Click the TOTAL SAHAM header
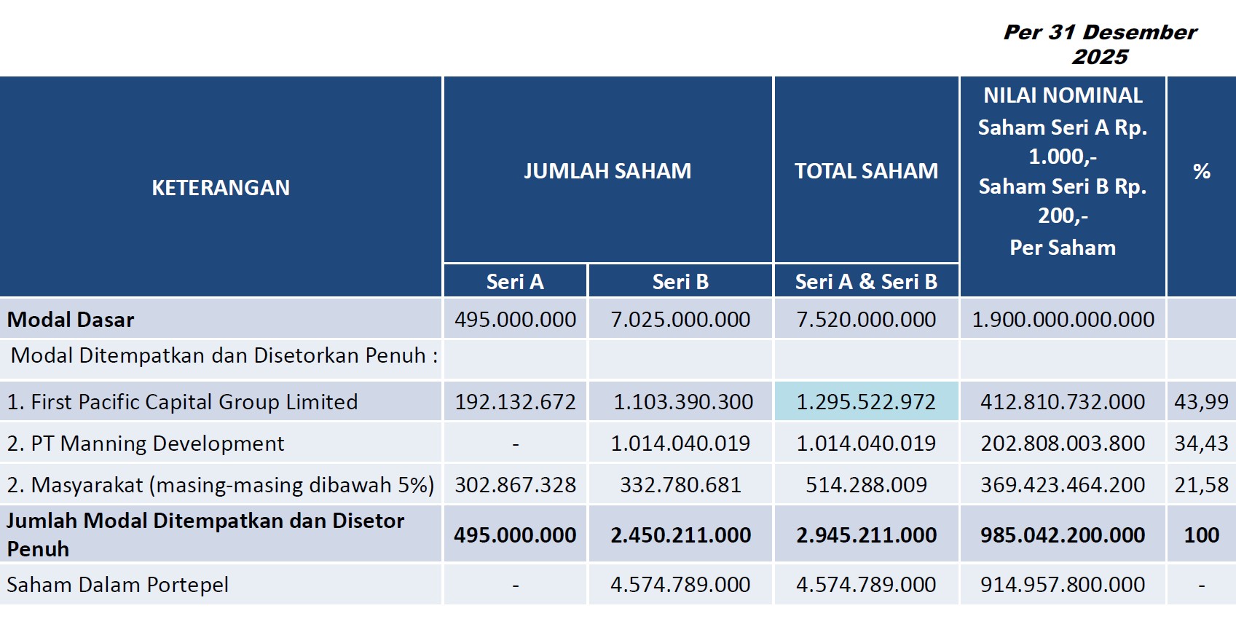The width and height of the screenshot is (1236, 619). click(x=866, y=170)
